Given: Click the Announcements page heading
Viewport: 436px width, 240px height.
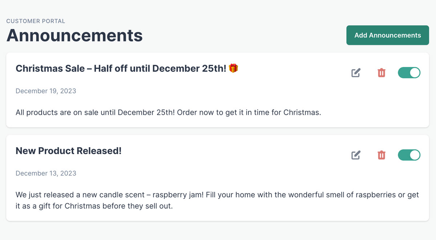Looking at the screenshot, I should coord(74,35).
